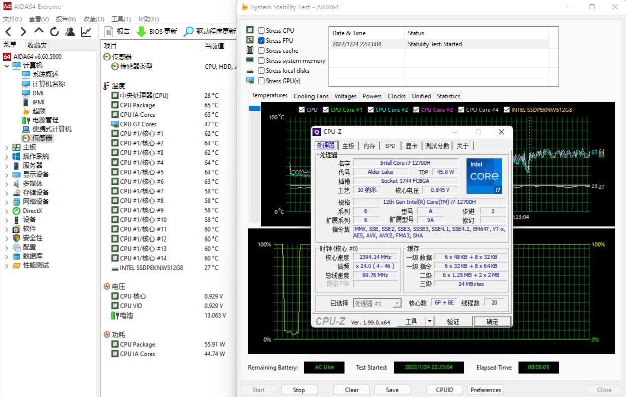This screenshot has height=397, width=626.
Task: Stop the stability test
Action: click(299, 390)
